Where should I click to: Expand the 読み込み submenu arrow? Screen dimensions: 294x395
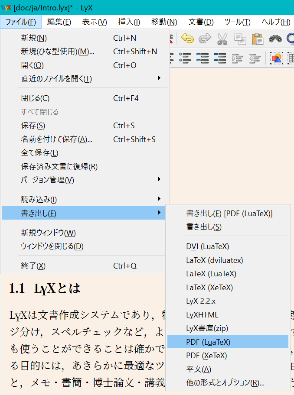point(159,198)
